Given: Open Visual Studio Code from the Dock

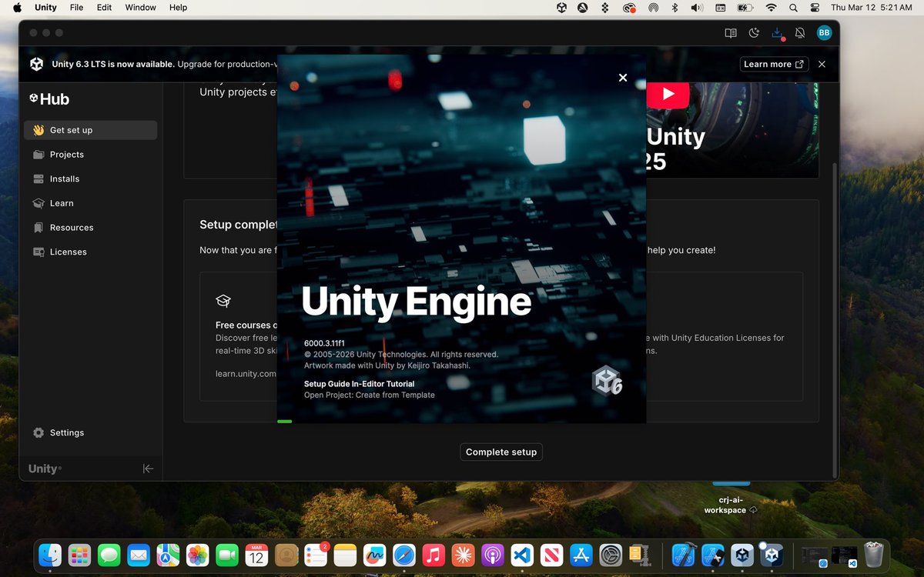Looking at the screenshot, I should coord(522,554).
